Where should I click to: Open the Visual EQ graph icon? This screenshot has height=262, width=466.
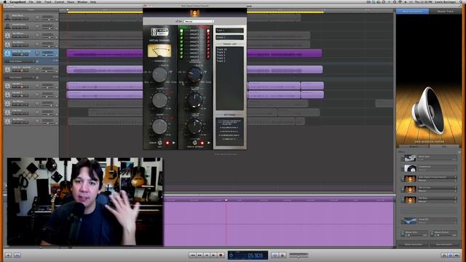[x=409, y=221]
